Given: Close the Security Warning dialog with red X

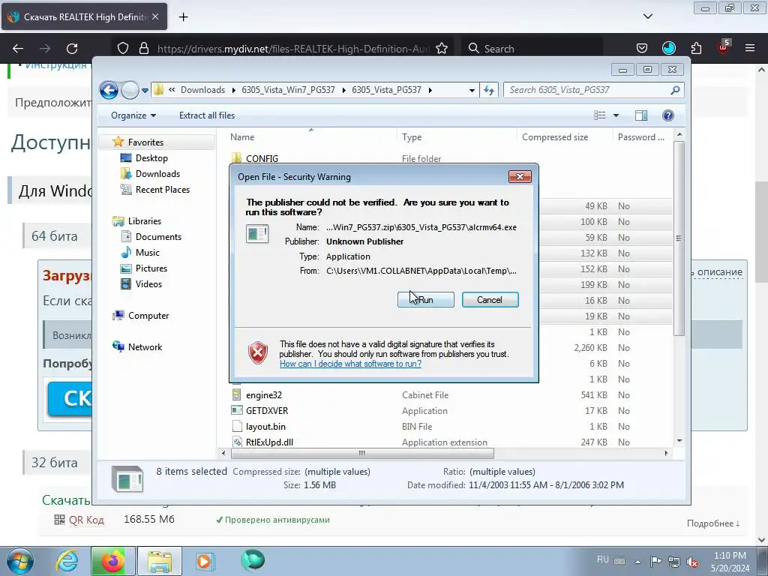Looking at the screenshot, I should click(x=520, y=177).
